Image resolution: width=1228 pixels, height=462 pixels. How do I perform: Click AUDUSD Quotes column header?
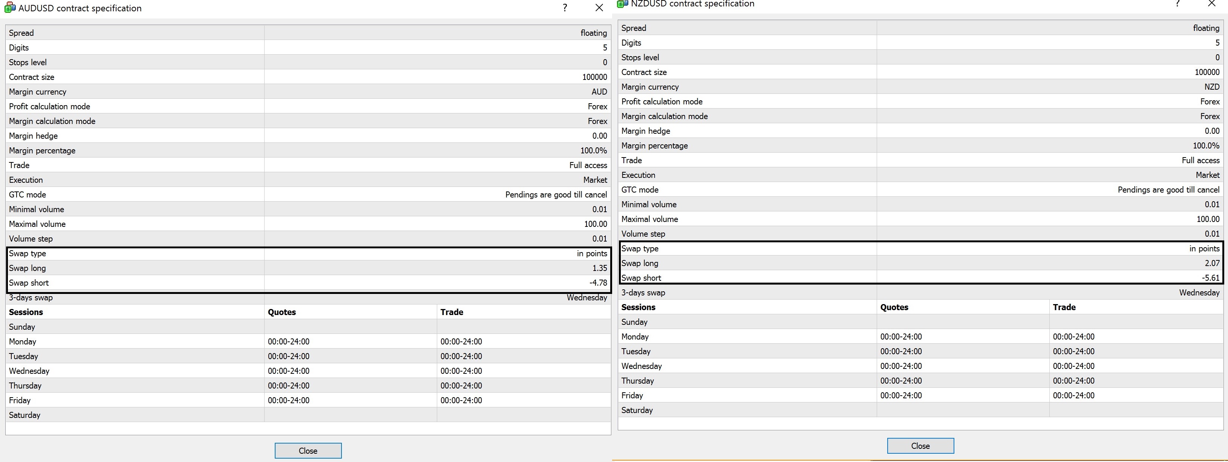282,312
